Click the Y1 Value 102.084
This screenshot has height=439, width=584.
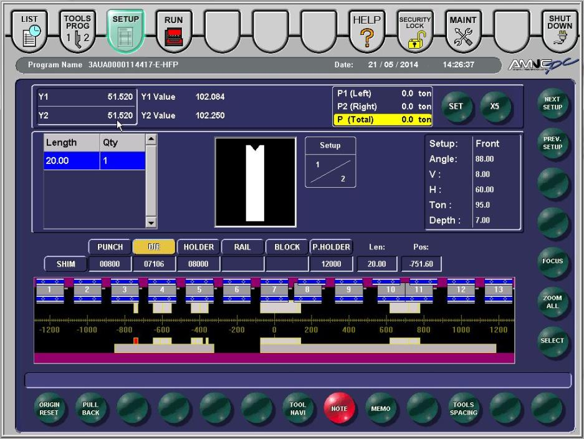point(210,97)
